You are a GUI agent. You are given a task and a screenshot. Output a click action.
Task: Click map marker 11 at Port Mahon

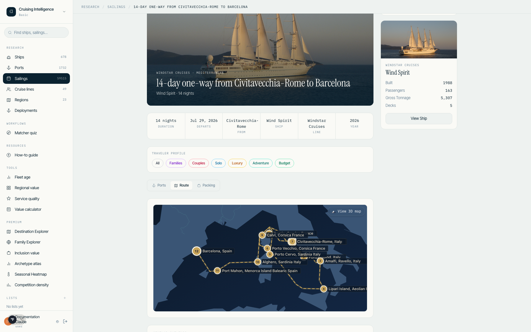click(217, 271)
